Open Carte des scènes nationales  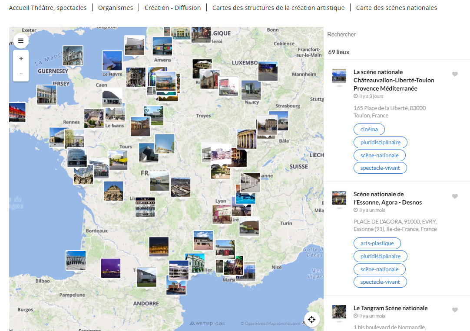click(x=397, y=8)
